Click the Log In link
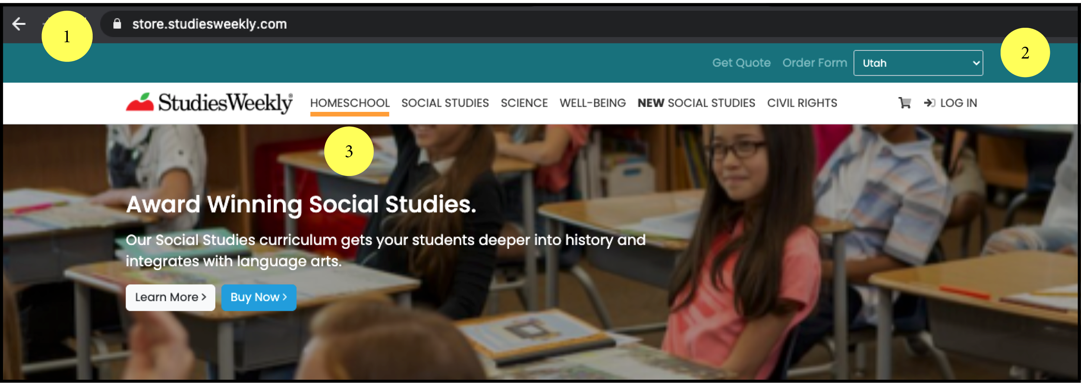The image size is (1081, 386). [x=950, y=103]
